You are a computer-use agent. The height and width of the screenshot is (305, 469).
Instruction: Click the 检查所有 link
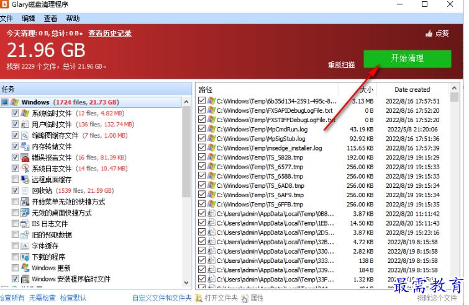coord(12,298)
